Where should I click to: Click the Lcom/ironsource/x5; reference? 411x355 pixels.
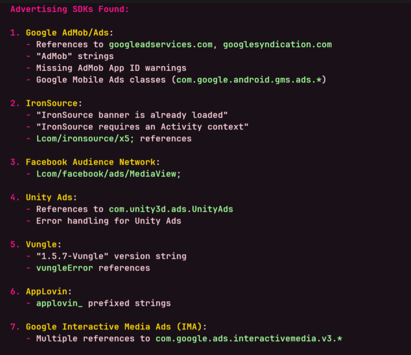(x=85, y=139)
